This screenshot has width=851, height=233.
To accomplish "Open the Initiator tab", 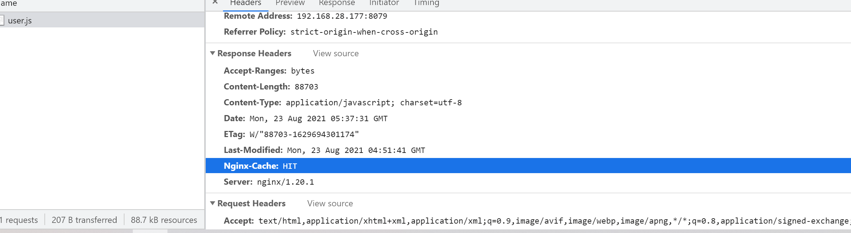I will point(384,3).
